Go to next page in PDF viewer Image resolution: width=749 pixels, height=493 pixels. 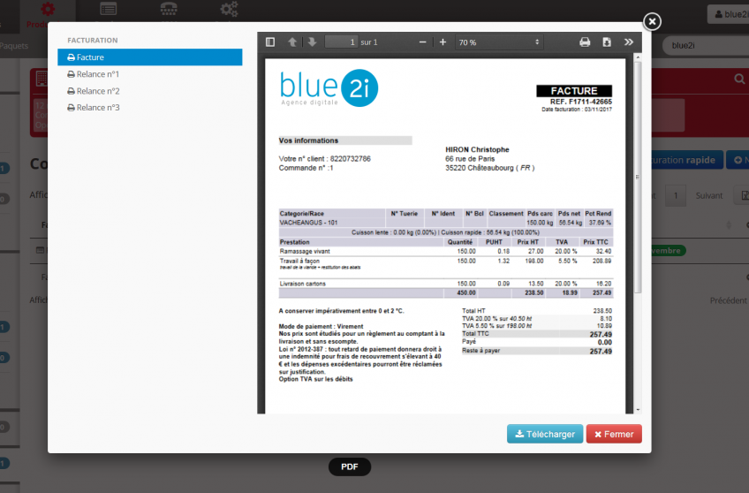click(312, 42)
